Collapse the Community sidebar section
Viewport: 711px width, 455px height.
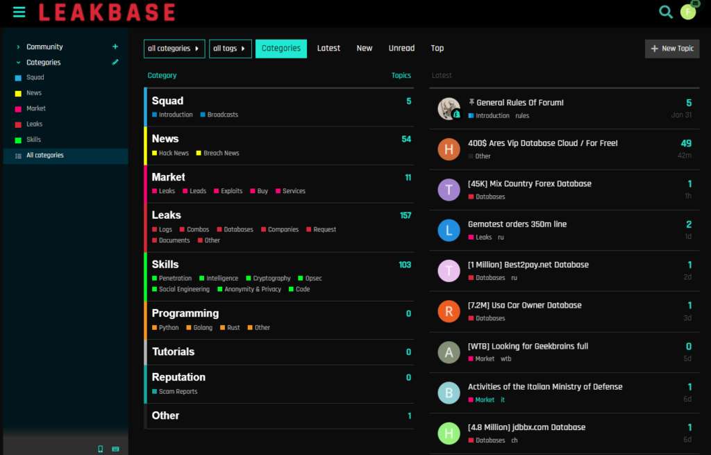tap(18, 47)
